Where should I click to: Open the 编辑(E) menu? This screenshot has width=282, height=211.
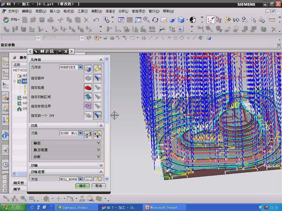[27, 11]
